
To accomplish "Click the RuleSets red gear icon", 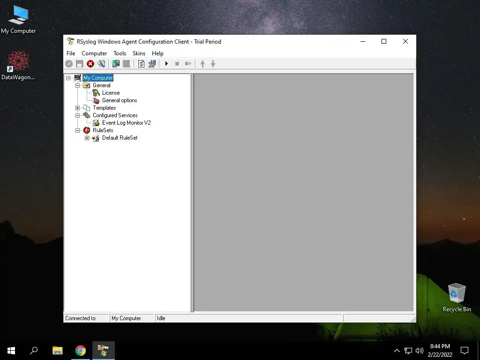I will click(87, 130).
